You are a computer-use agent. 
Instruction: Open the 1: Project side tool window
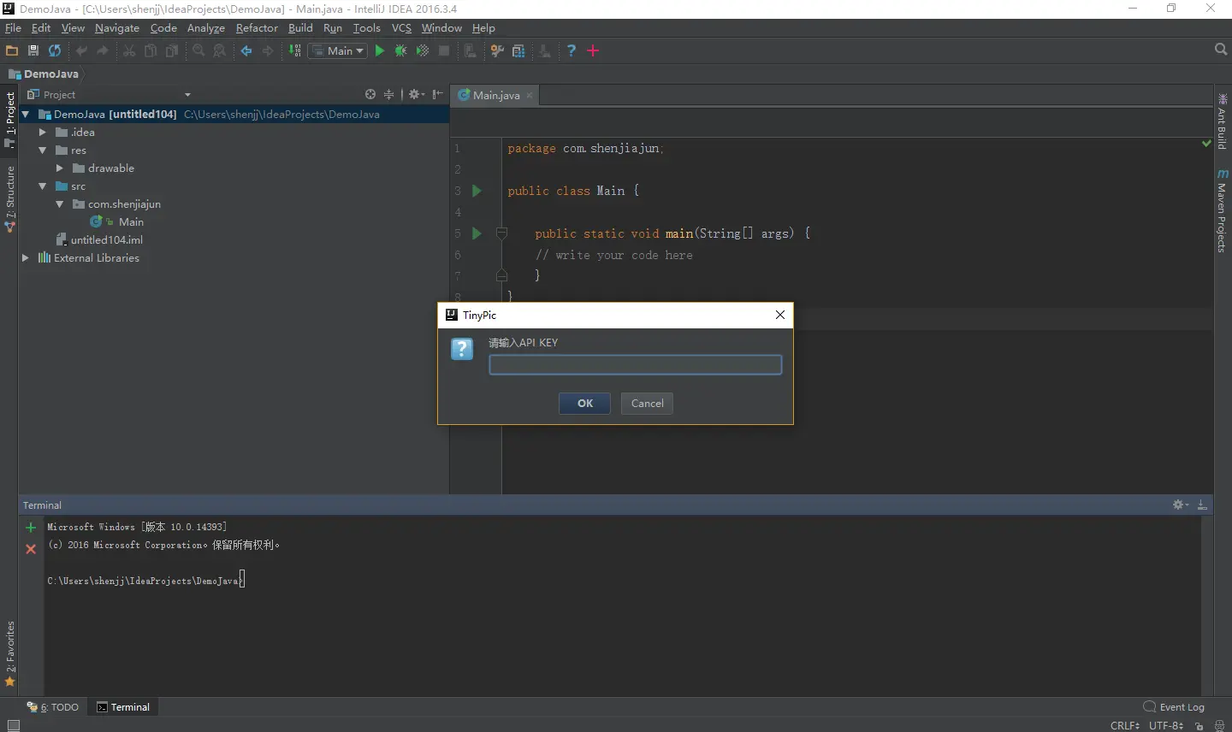[x=9, y=120]
